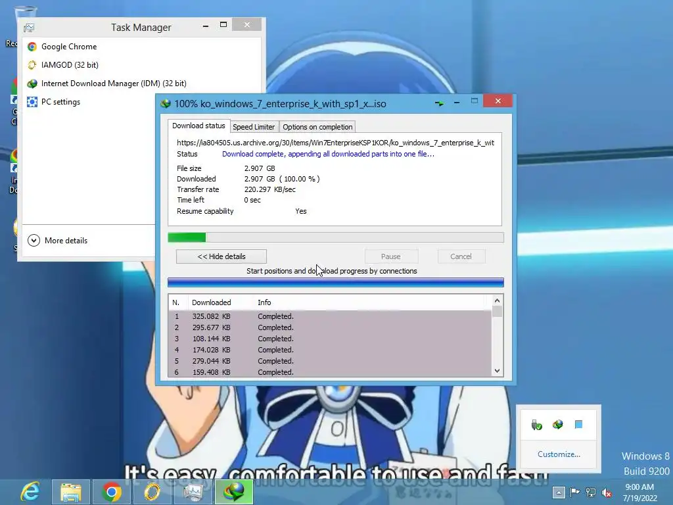This screenshot has height=505, width=673.
Task: Expand More details in Task Manager
Action: (58, 241)
